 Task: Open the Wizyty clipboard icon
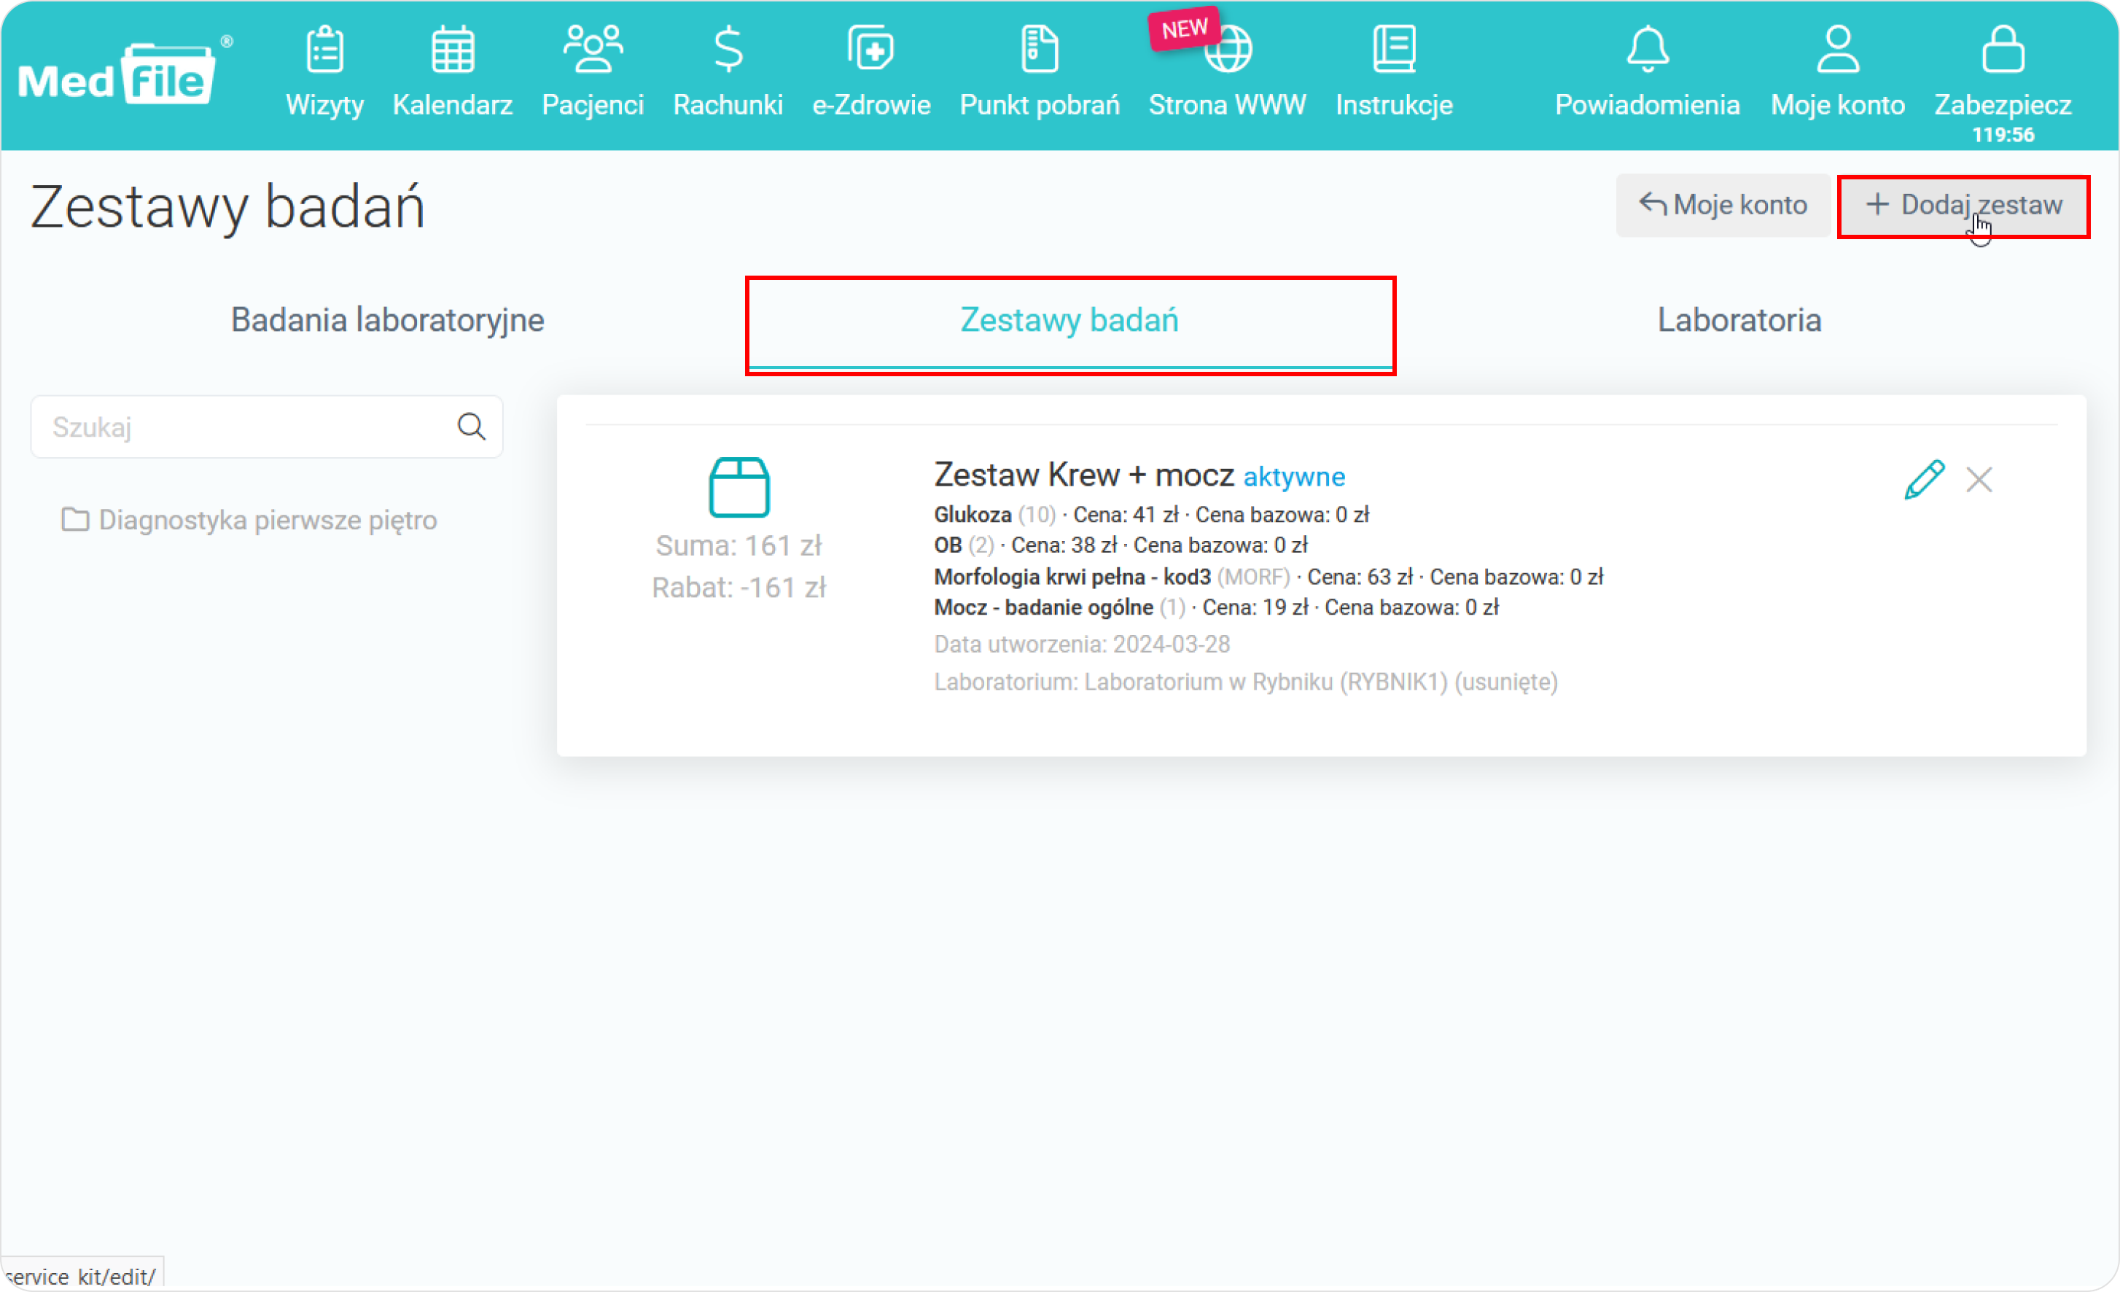click(x=324, y=48)
